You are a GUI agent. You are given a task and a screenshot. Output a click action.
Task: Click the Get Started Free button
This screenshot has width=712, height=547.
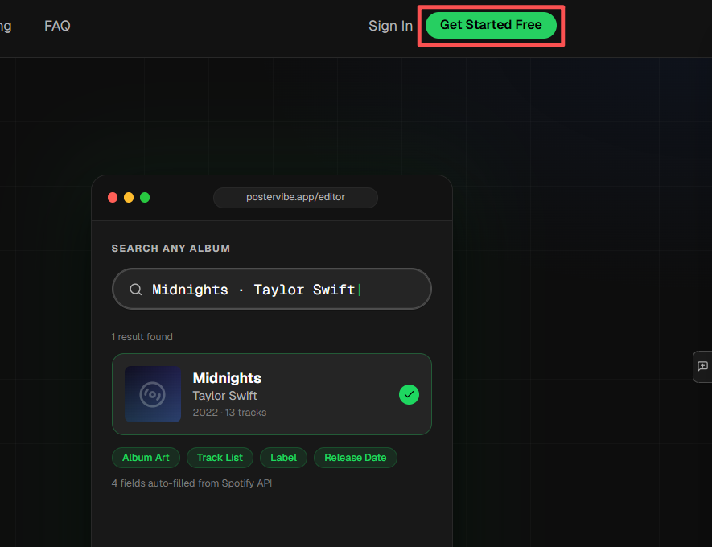pyautogui.click(x=491, y=25)
